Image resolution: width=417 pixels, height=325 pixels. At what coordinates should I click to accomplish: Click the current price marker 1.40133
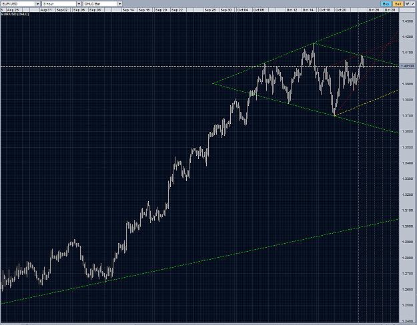click(x=407, y=66)
